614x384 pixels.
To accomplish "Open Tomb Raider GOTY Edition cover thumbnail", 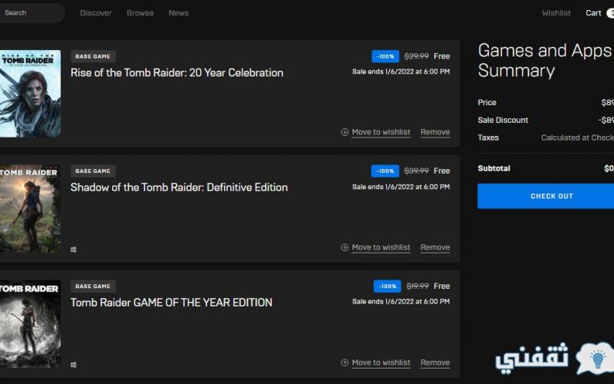I will coord(30,323).
